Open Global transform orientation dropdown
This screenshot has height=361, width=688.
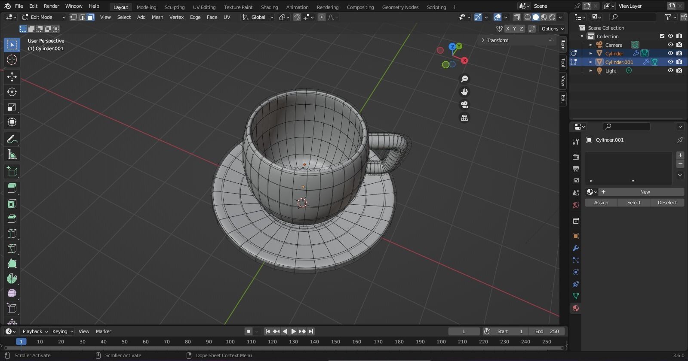pos(258,17)
